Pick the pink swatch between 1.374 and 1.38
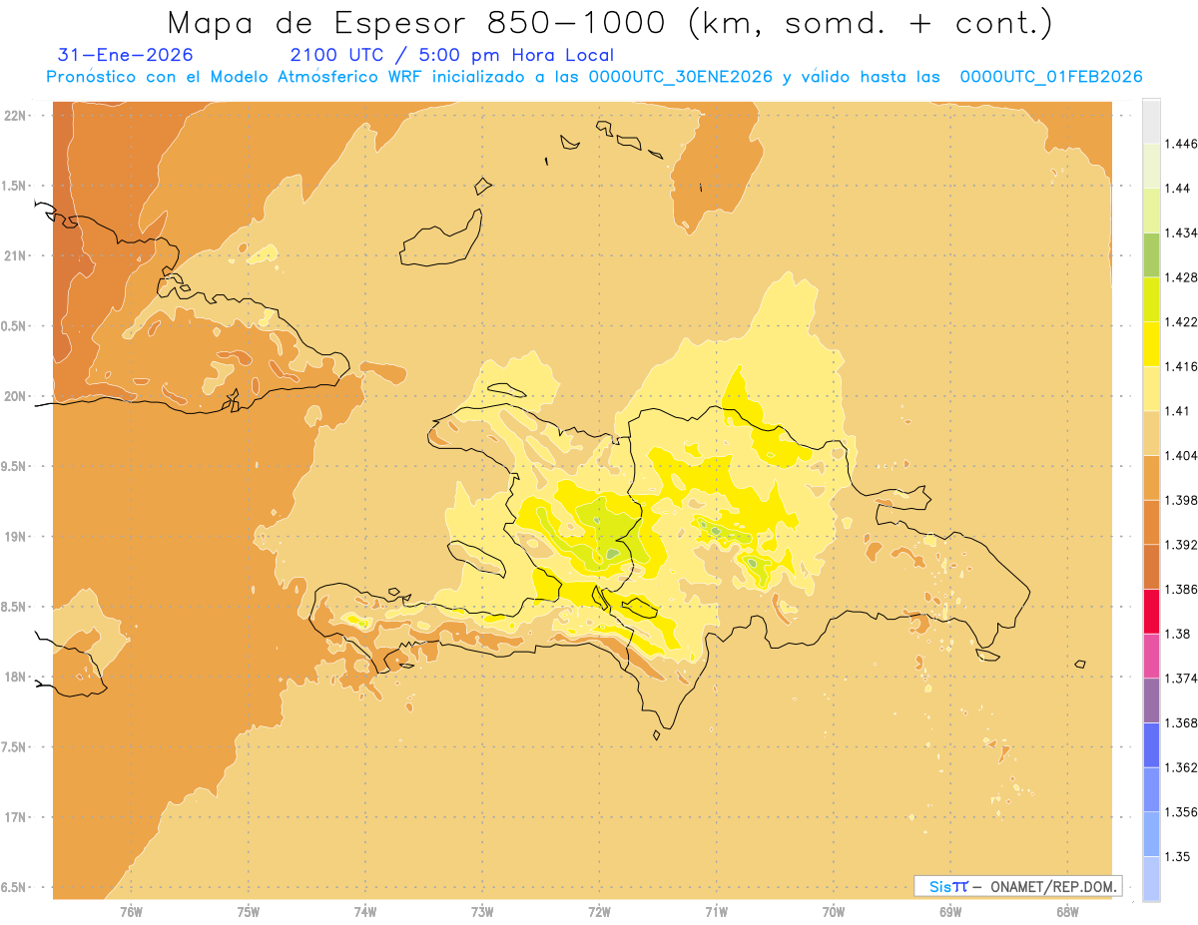The image size is (1198, 925). click(1151, 657)
